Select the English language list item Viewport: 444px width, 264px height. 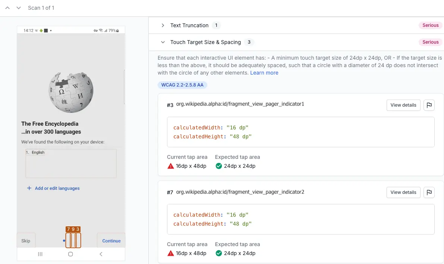pyautogui.click(x=38, y=153)
